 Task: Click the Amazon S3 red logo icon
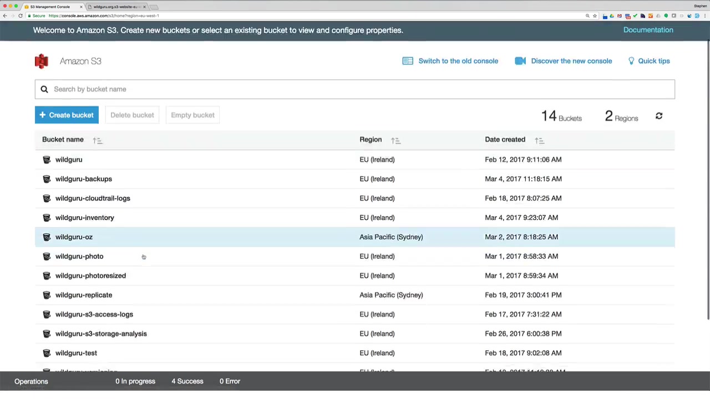tap(41, 61)
